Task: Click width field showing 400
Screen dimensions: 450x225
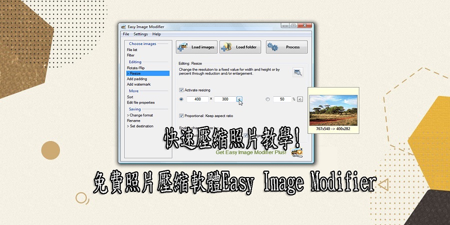Action: coord(197,99)
